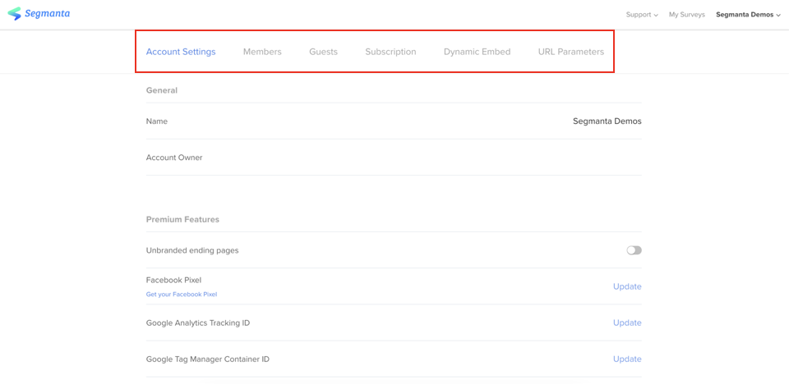Update the Facebook Pixel setting
The width and height of the screenshot is (789, 384).
627,286
